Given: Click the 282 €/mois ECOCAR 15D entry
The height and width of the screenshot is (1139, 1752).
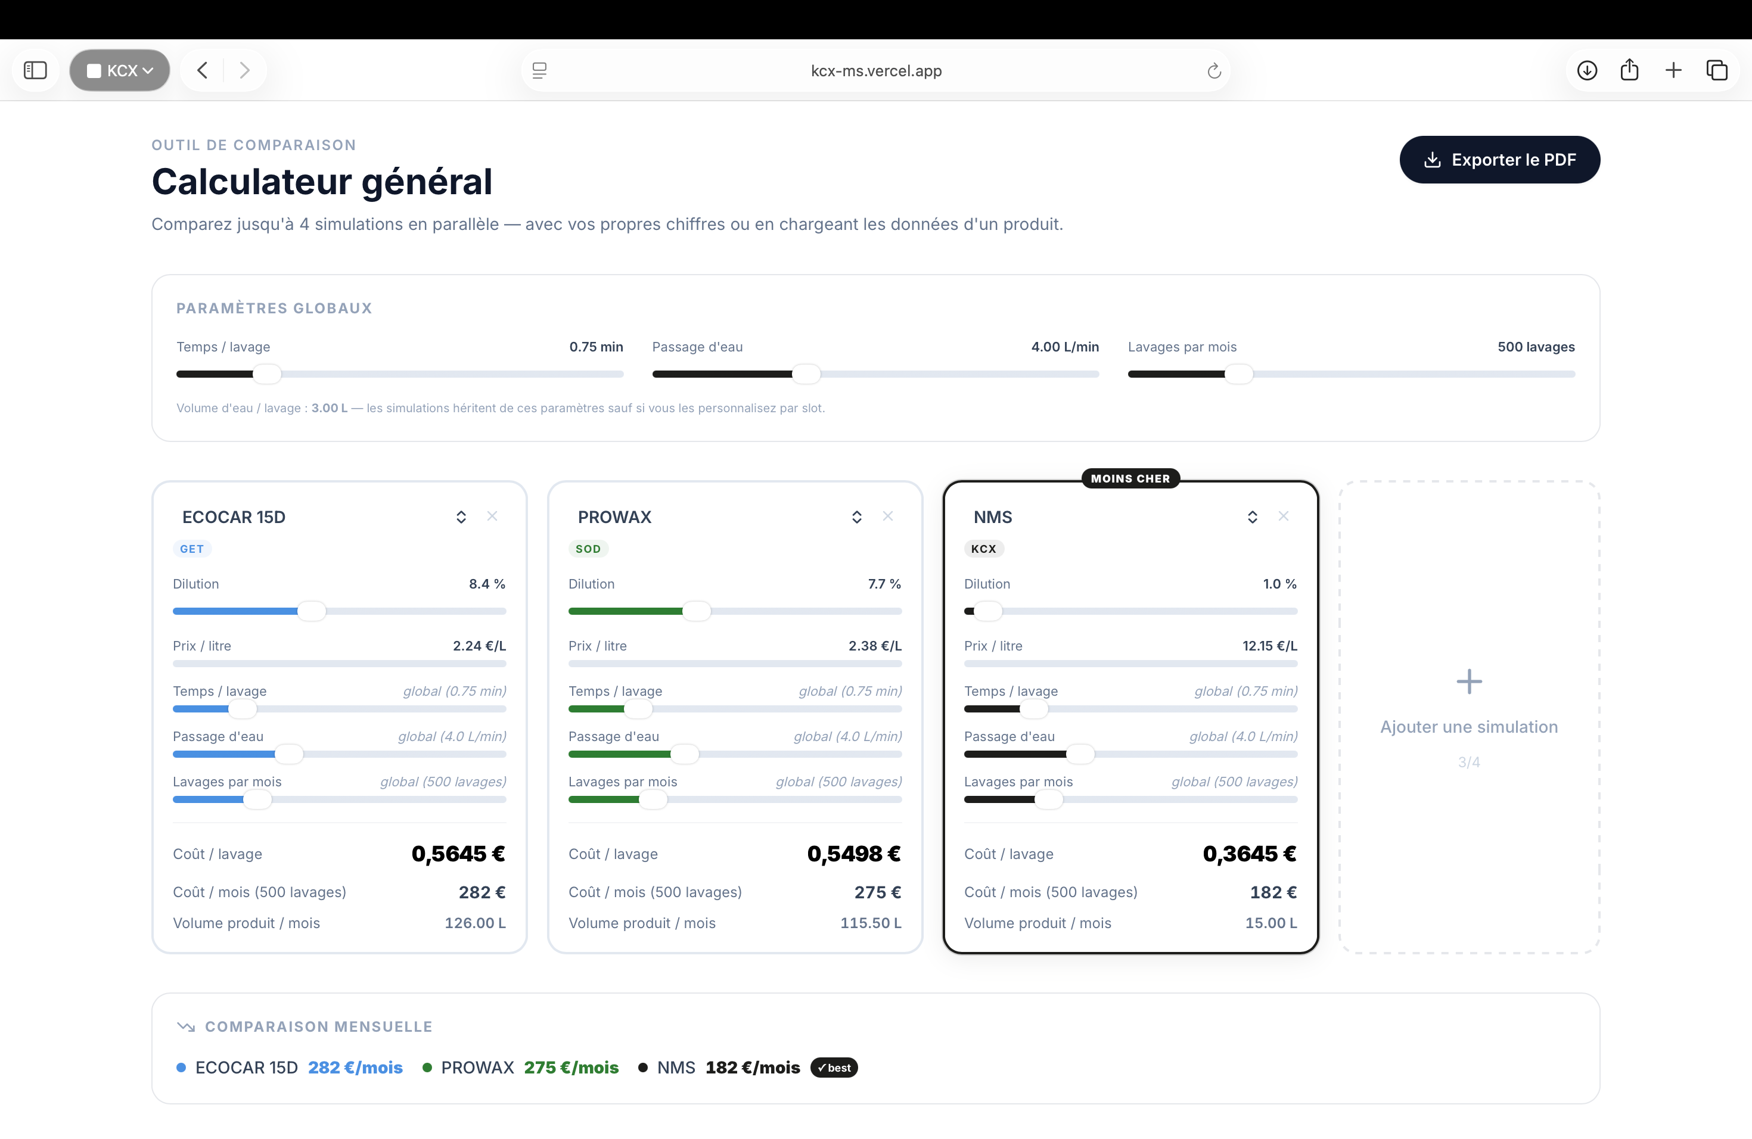Looking at the screenshot, I should 356,1068.
